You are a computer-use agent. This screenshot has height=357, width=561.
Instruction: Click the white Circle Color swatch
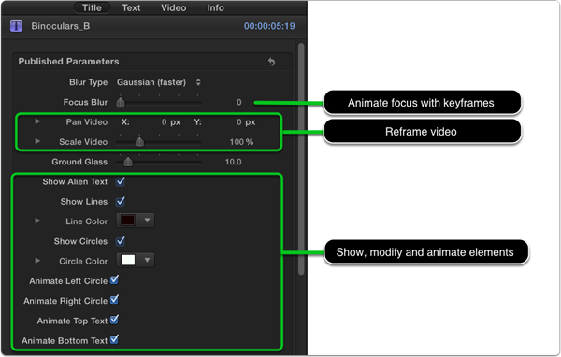click(128, 260)
